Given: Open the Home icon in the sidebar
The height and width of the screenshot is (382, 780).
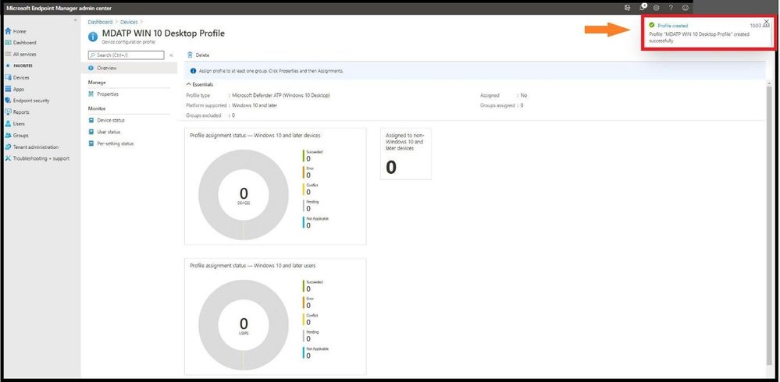Looking at the screenshot, I should tap(8, 31).
